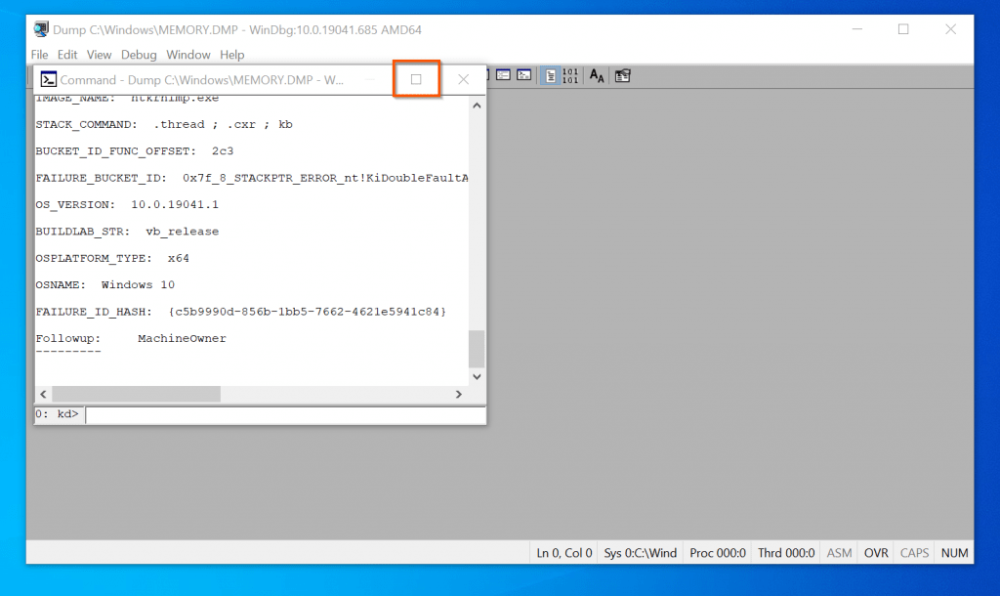Image resolution: width=1000 pixels, height=596 pixels.
Task: Click the Command window terminal title icon
Action: pos(49,79)
